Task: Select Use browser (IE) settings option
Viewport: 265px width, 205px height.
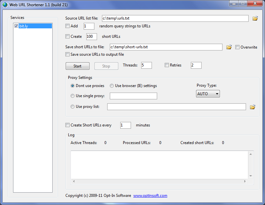Action: [112, 86]
